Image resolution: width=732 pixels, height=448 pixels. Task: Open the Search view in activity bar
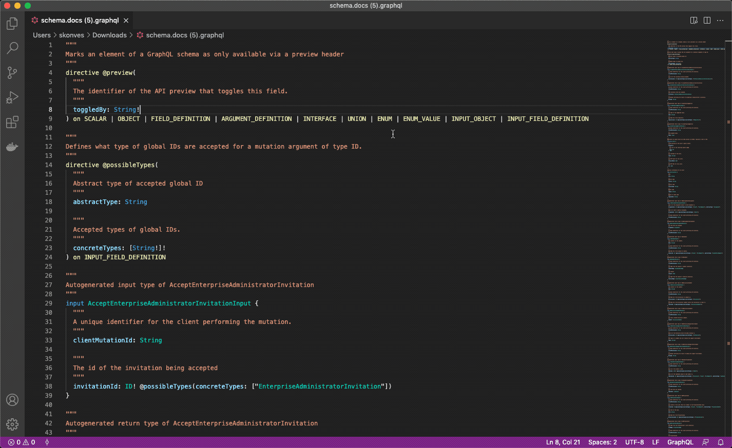point(12,48)
